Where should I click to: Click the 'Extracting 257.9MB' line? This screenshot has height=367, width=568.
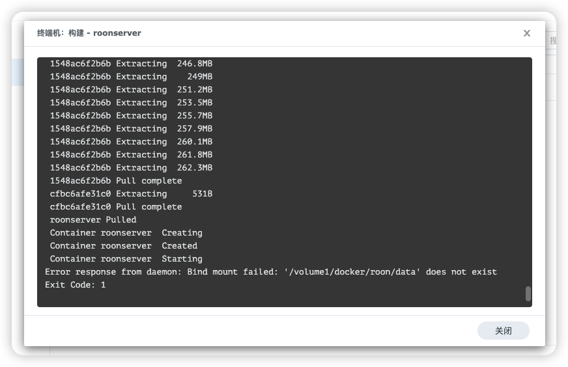[131, 129]
